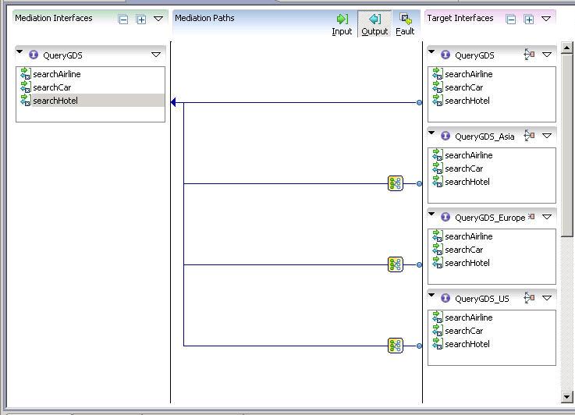Click QueryGDS_US interface icon
This screenshot has width=575, height=415.
click(x=445, y=298)
